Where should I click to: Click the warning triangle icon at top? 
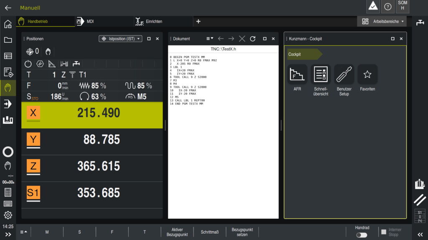pos(373,6)
